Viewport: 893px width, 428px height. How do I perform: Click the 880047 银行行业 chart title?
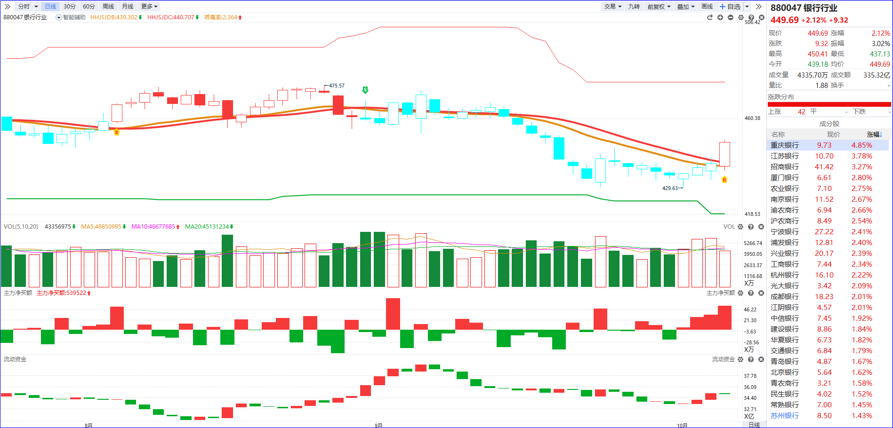coord(25,17)
